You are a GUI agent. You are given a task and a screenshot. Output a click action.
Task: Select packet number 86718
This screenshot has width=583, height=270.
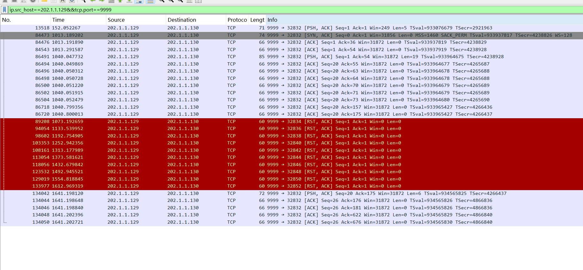pyautogui.click(x=291, y=107)
